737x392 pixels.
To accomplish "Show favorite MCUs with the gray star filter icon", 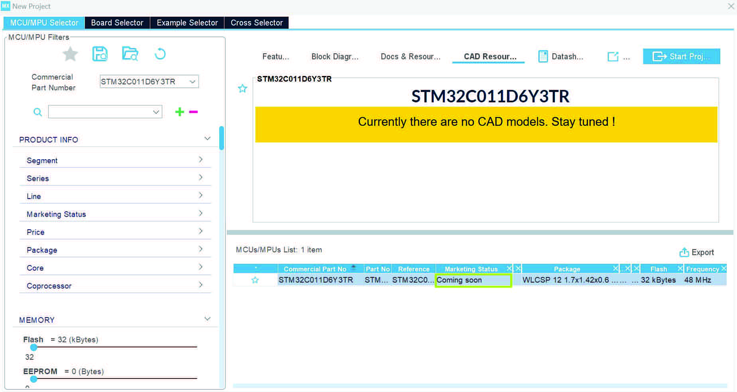I will click(x=70, y=54).
